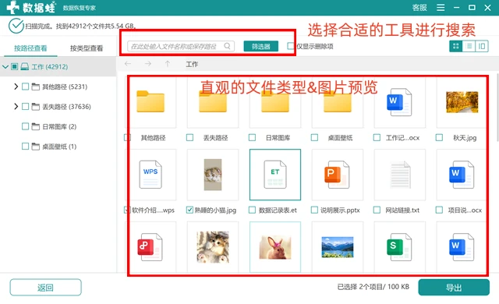The image size is (499, 304).
Task: Switch to 按路径查看 tab
Action: (x=30, y=48)
